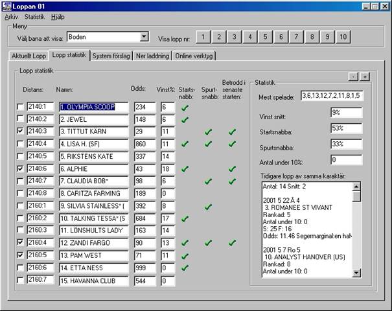Image resolution: width=392 pixels, height=311 pixels.
Task: Show race number 2
Action: [x=219, y=37]
